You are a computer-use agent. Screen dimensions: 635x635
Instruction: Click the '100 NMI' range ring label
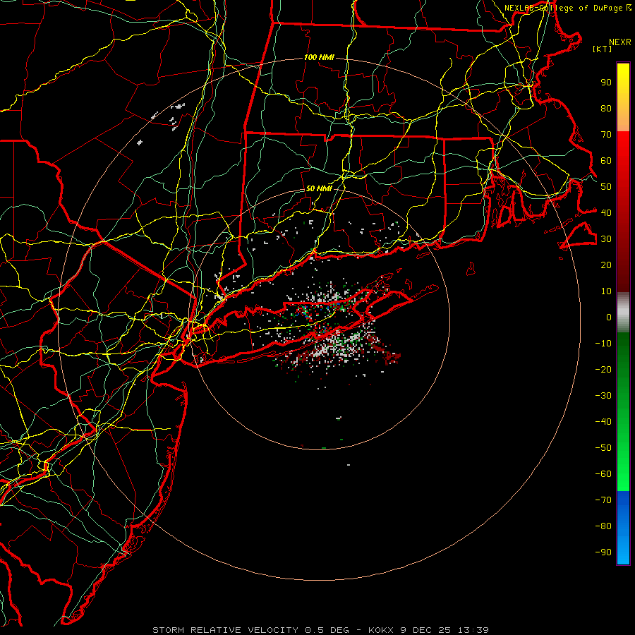coord(319,58)
